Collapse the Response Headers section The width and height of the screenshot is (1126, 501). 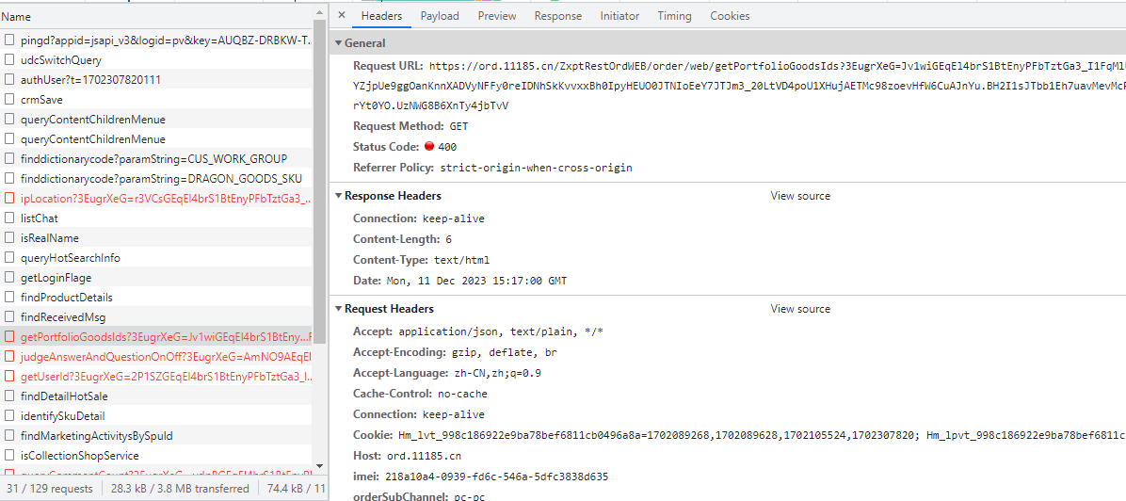(339, 196)
